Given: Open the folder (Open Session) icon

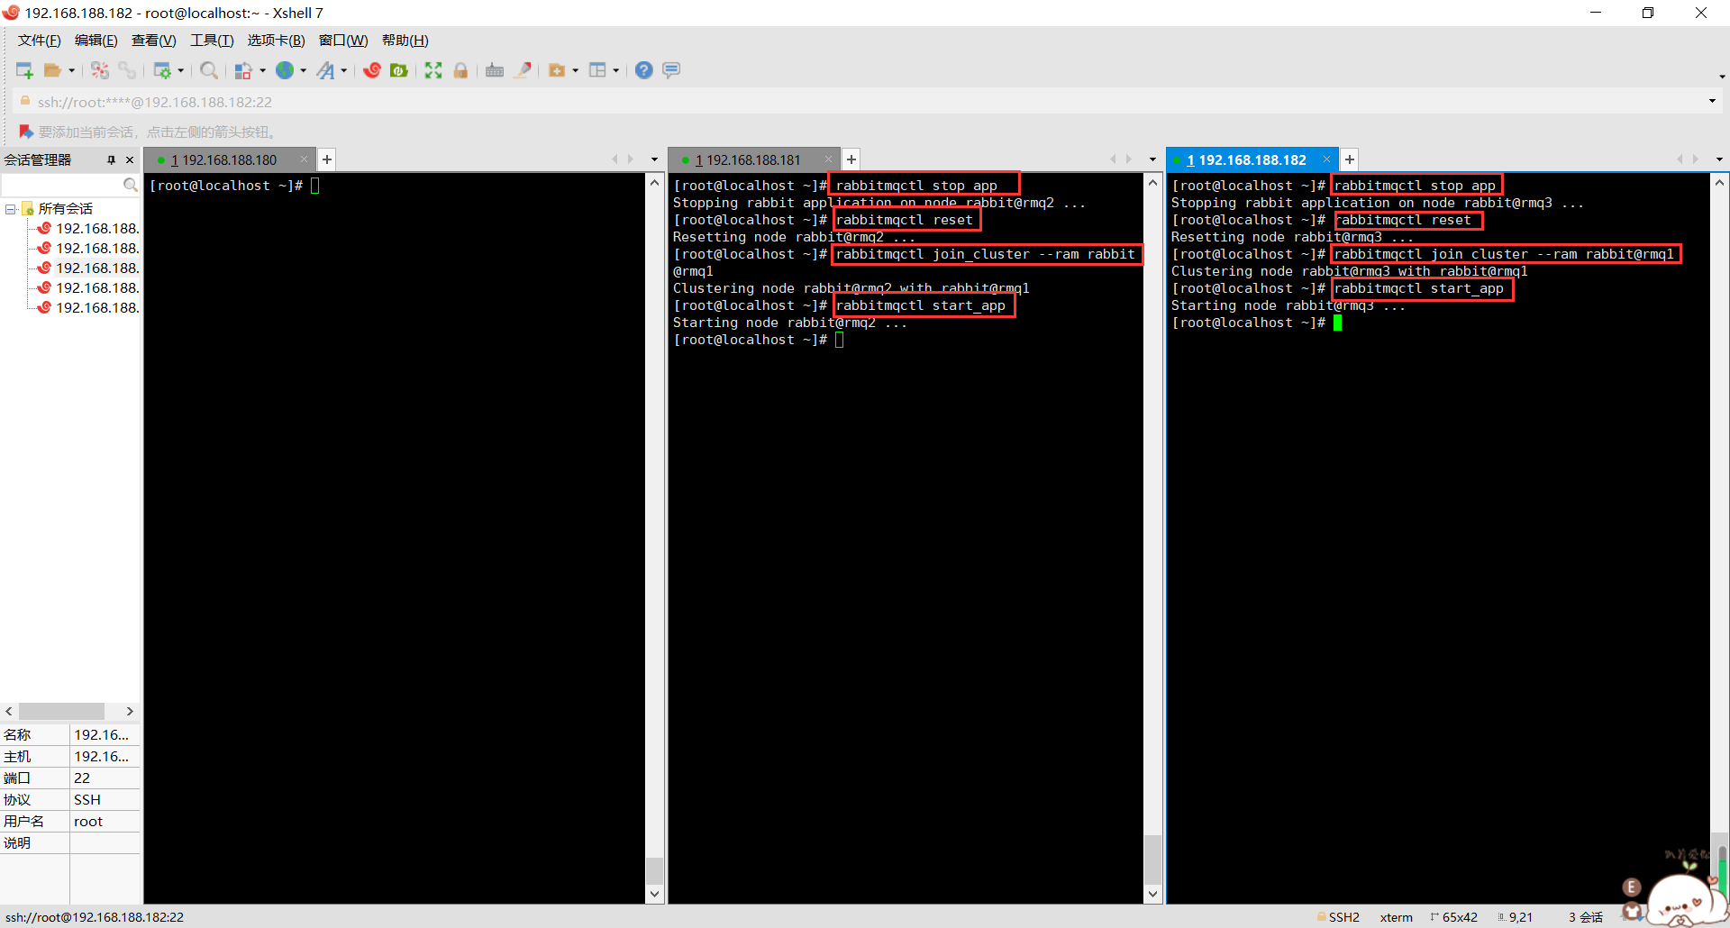Looking at the screenshot, I should click(x=53, y=70).
